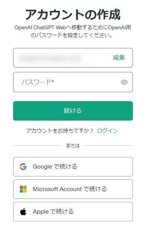Screen dimensions: 146x230
Task: Focus the パスワード input field
Action: [x=73, y=82]
